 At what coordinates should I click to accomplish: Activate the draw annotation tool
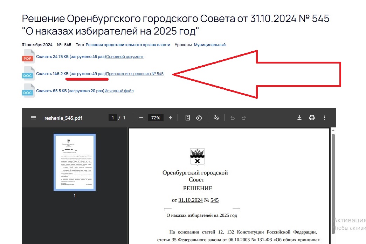pyautogui.click(x=216, y=118)
